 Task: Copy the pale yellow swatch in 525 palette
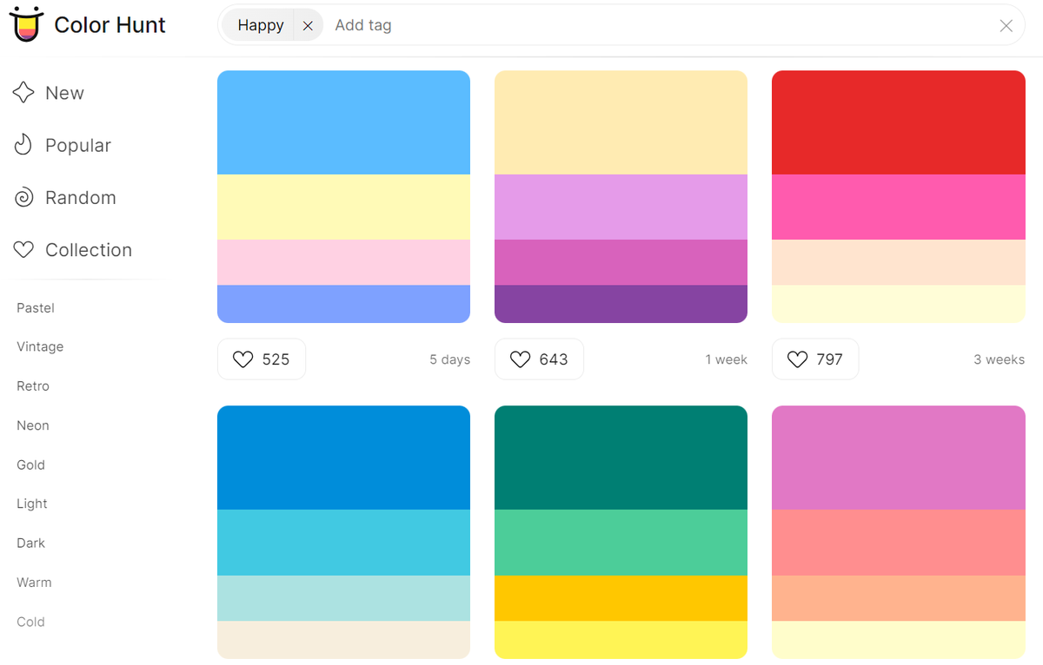coord(343,207)
